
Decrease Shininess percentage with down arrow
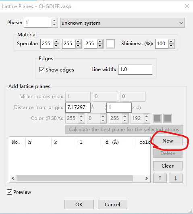[171, 46]
